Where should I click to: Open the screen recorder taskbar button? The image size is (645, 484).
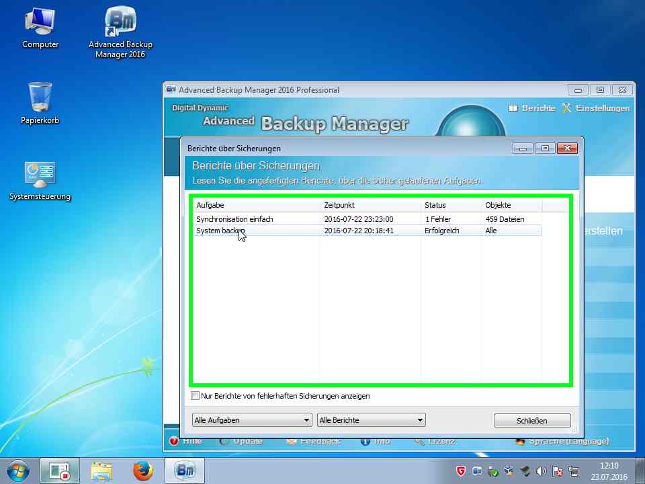pyautogui.click(x=60, y=471)
